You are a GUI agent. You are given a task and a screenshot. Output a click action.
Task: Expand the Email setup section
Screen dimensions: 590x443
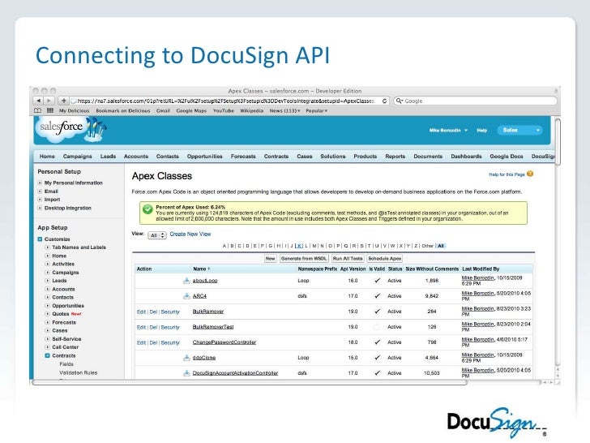coord(40,191)
